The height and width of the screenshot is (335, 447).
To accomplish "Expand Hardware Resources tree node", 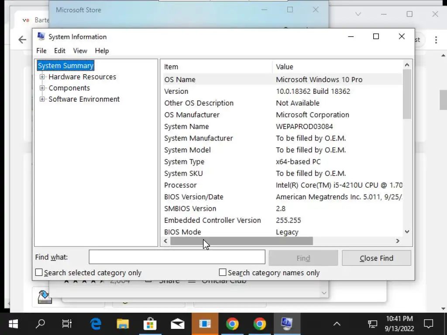I will click(42, 77).
